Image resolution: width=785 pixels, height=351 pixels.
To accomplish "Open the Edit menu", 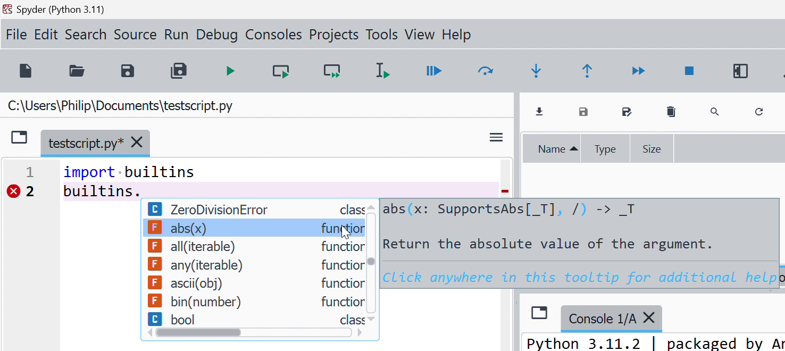I will [x=46, y=35].
